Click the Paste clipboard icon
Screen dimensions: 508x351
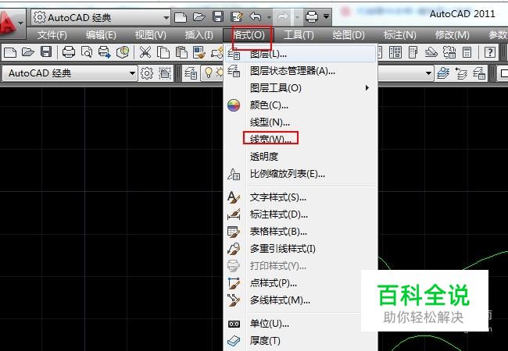click(181, 52)
